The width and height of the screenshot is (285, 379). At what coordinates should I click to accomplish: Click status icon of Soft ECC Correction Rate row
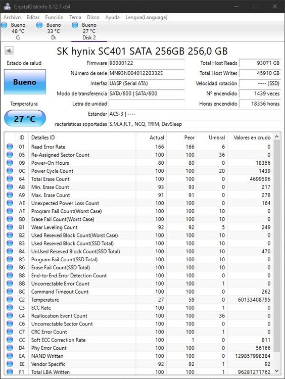tap(10, 340)
